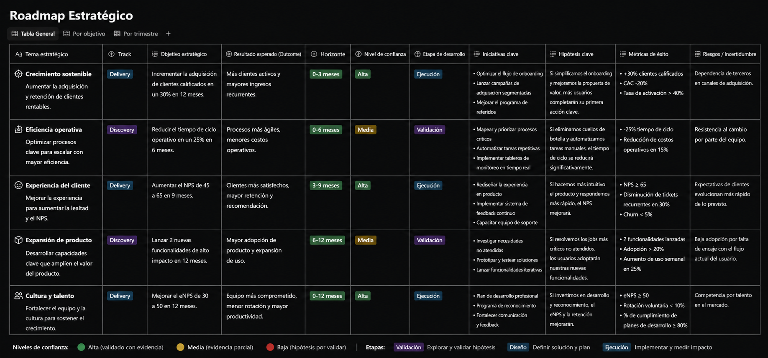Click the green Alta legend dot
The height and width of the screenshot is (358, 768).
(81, 347)
